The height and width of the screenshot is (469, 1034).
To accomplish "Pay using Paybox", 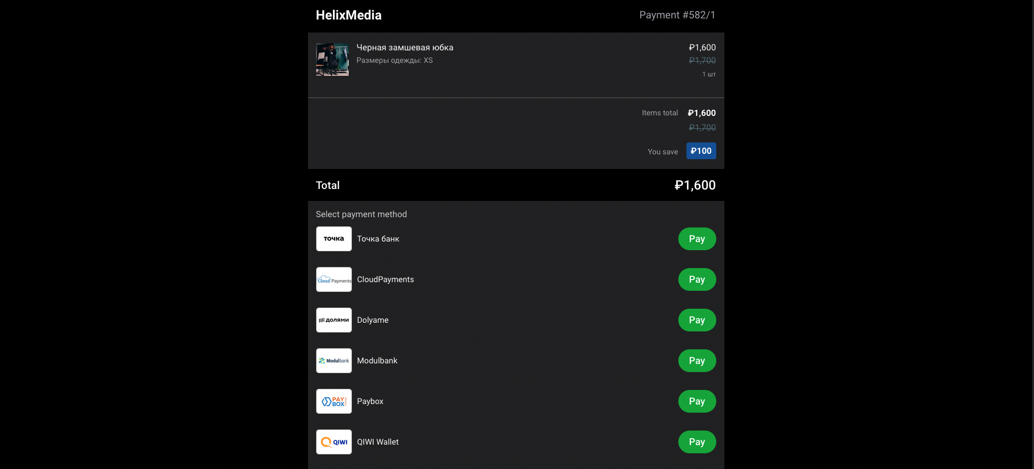I will pos(697,401).
